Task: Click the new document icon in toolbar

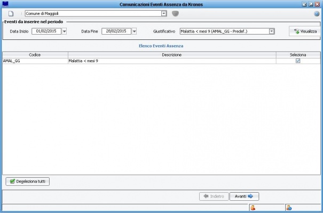Action: (11, 13)
